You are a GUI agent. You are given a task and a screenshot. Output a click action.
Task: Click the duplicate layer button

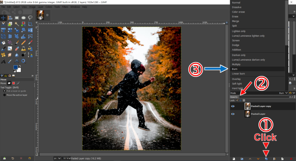[266, 159]
